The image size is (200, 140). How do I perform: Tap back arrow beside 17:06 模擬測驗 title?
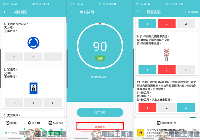pos(138,12)
